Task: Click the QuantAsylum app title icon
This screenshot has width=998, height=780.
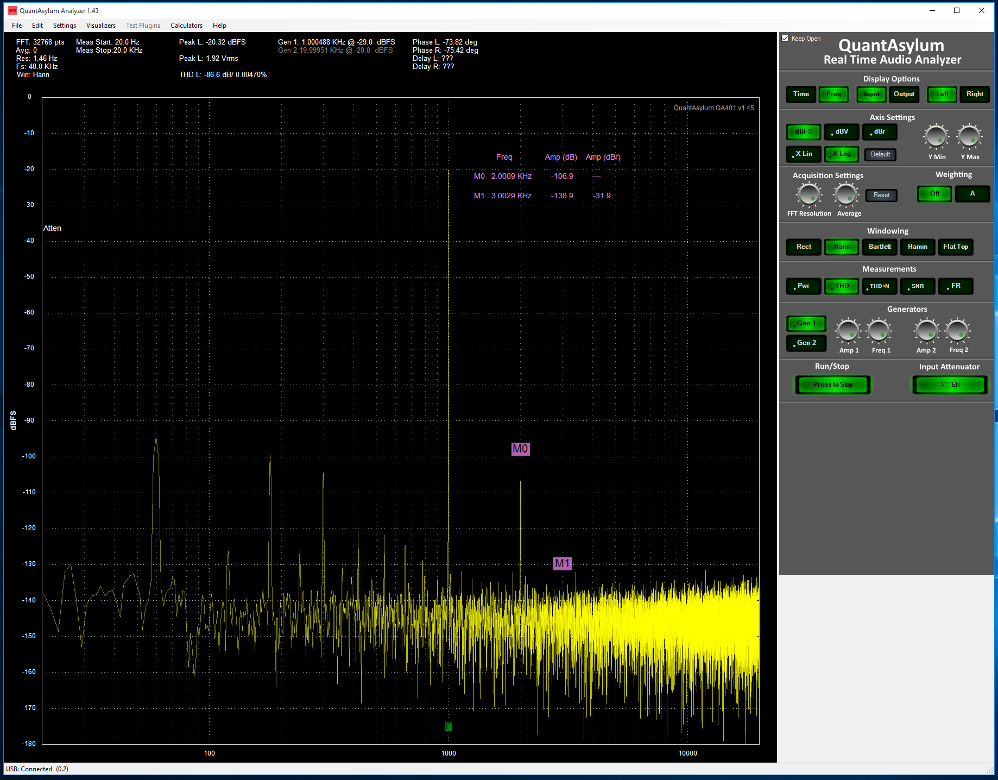Action: pos(12,10)
